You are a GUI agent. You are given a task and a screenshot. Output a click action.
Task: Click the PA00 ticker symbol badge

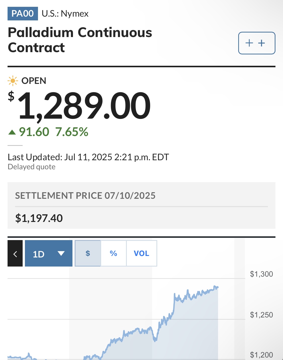point(23,14)
